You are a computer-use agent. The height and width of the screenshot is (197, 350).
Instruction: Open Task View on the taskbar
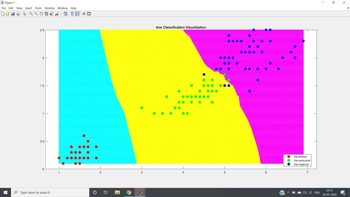pos(106,192)
